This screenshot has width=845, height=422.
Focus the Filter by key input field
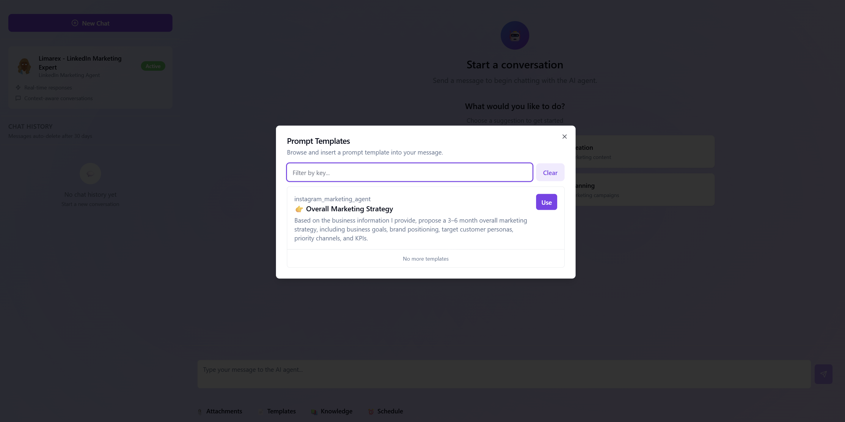409,172
